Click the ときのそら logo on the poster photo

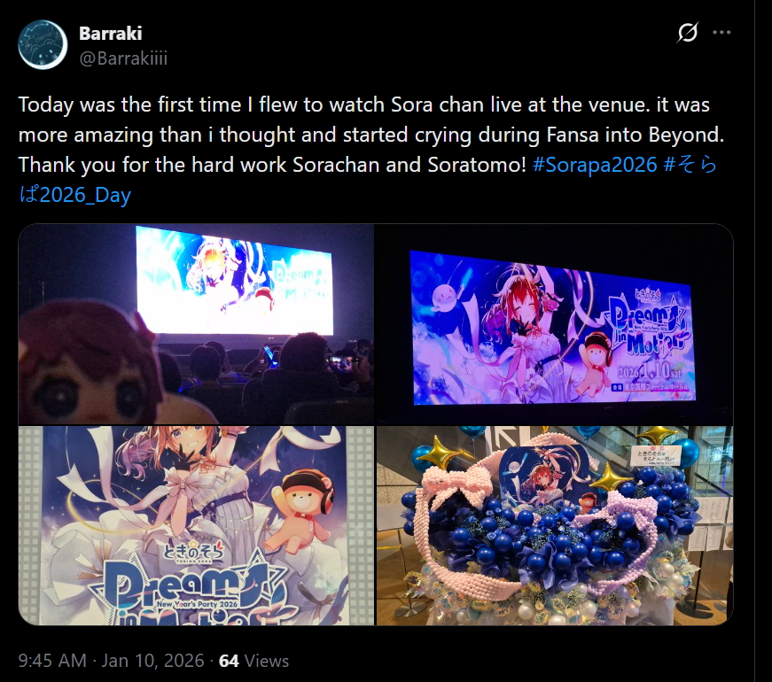click(193, 552)
